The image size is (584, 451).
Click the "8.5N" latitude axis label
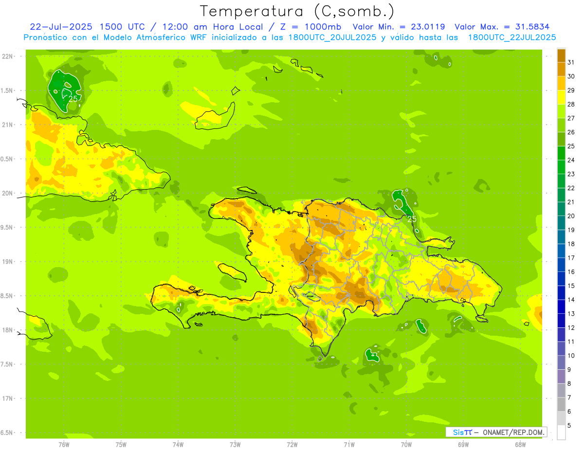click(x=7, y=296)
